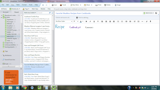Toggle bold formatting
The height and width of the screenshot is (90, 160).
click(x=86, y=21)
